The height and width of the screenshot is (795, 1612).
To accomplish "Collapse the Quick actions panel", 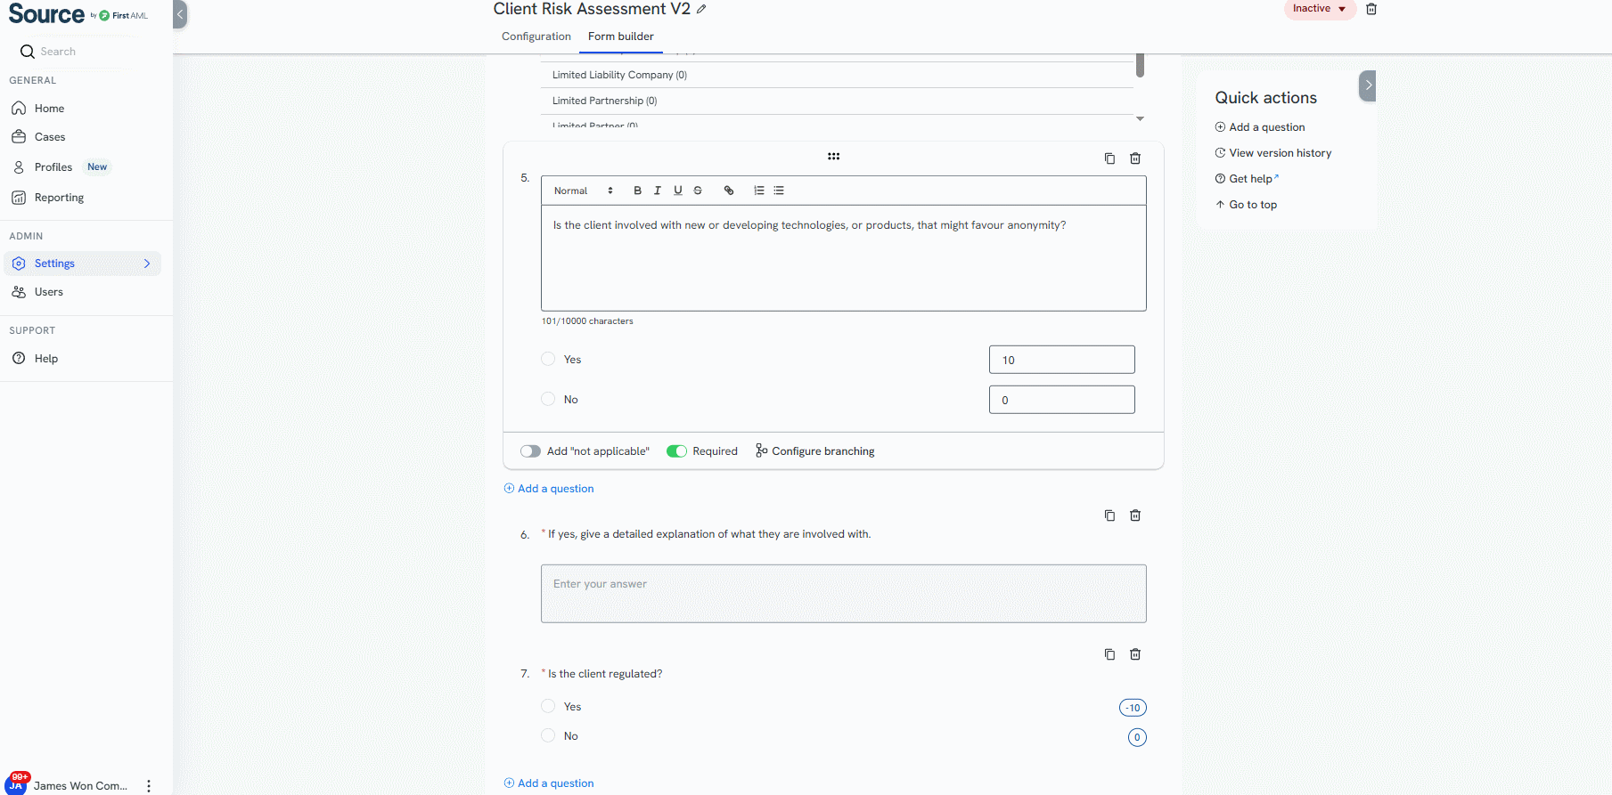I will [x=1368, y=85].
